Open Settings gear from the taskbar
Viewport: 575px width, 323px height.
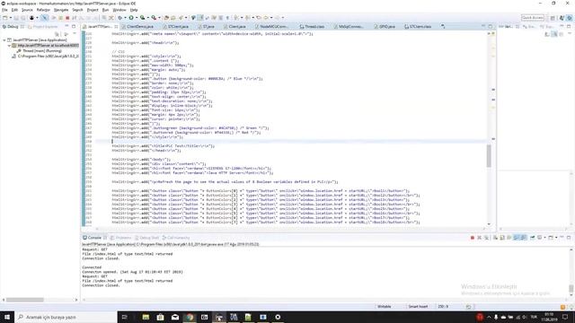tap(278, 317)
